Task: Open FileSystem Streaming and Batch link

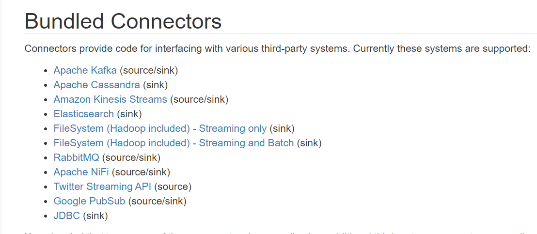Action: pyautogui.click(x=174, y=143)
